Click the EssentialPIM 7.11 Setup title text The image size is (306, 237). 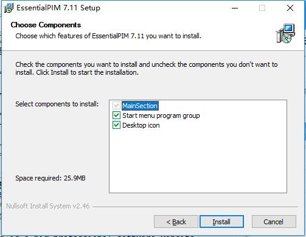tap(58, 8)
